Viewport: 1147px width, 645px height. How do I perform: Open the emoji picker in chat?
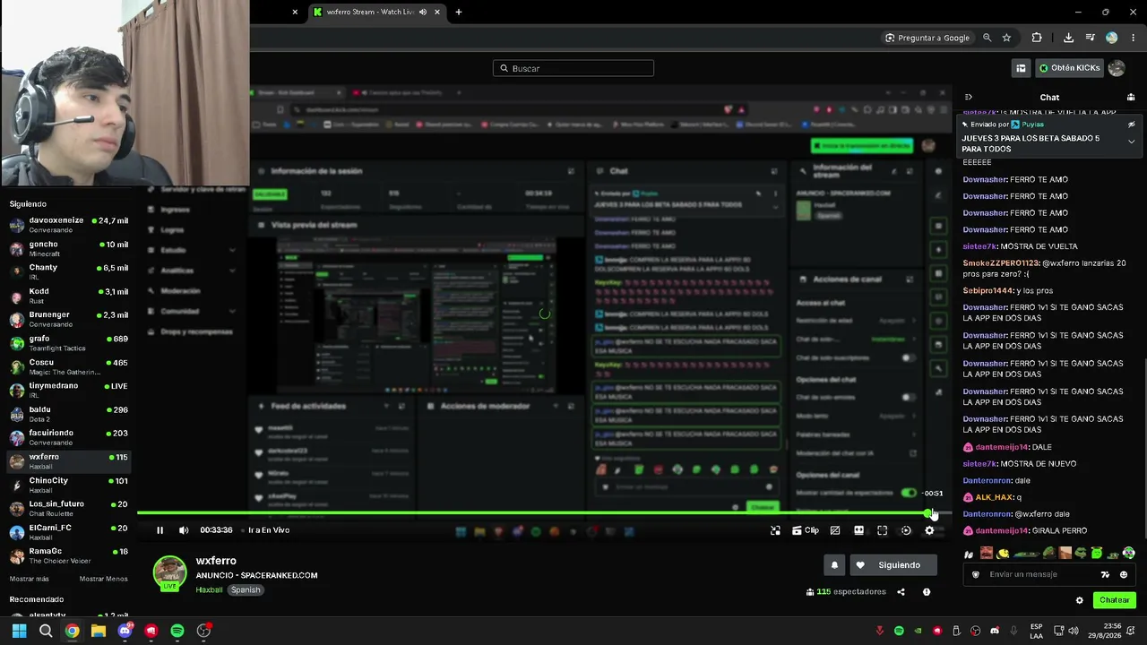click(x=1124, y=575)
